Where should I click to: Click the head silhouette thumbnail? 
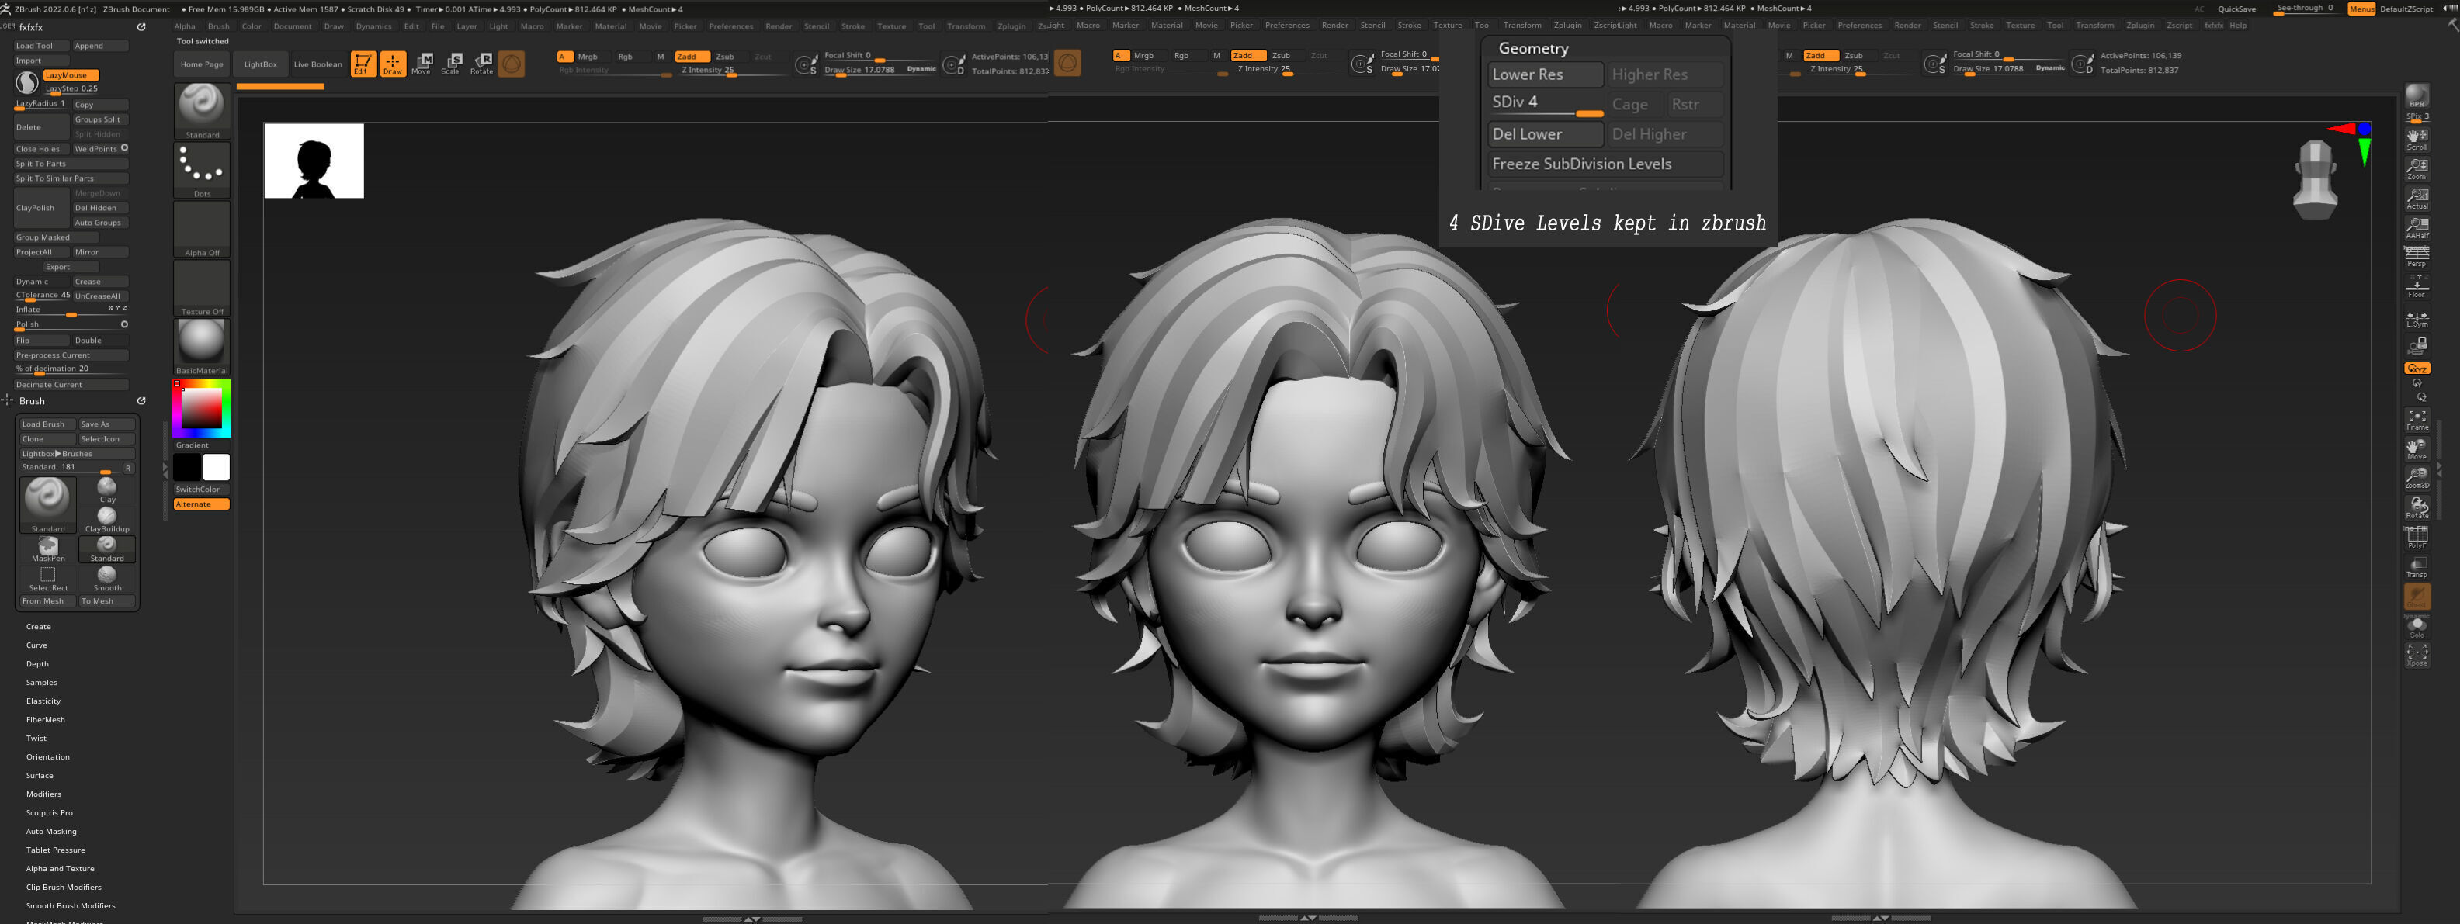tap(314, 161)
